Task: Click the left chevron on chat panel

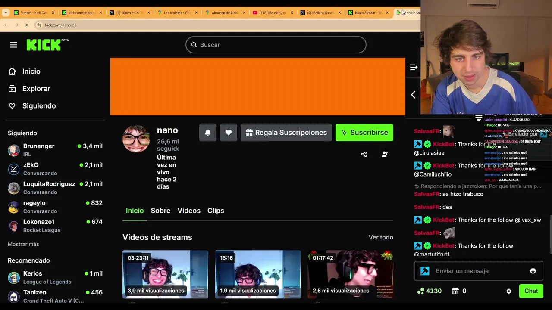Action: pyautogui.click(x=413, y=95)
